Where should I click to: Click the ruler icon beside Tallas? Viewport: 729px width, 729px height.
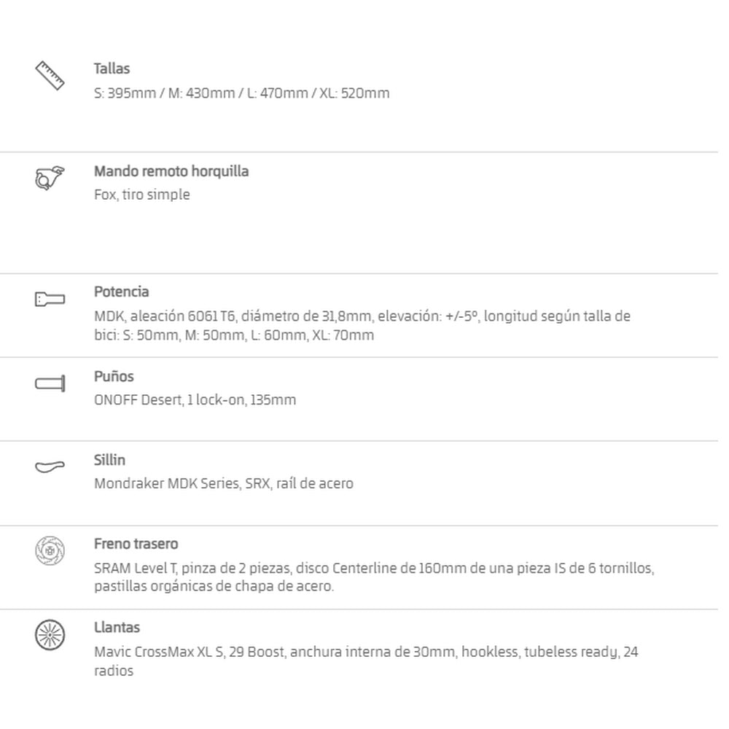tap(50, 75)
